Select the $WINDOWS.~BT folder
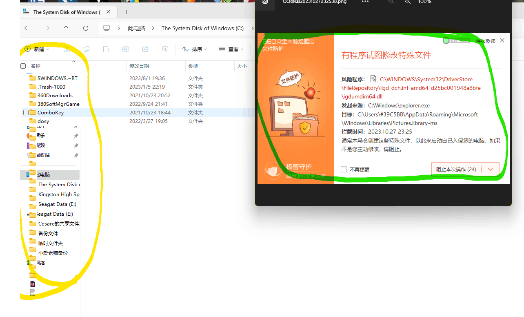524x317 pixels. [x=58, y=78]
